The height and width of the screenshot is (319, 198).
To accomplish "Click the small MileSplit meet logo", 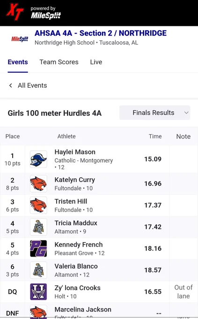I will click(20, 39).
